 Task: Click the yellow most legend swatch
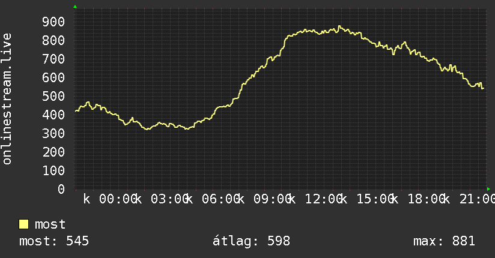click(23, 224)
